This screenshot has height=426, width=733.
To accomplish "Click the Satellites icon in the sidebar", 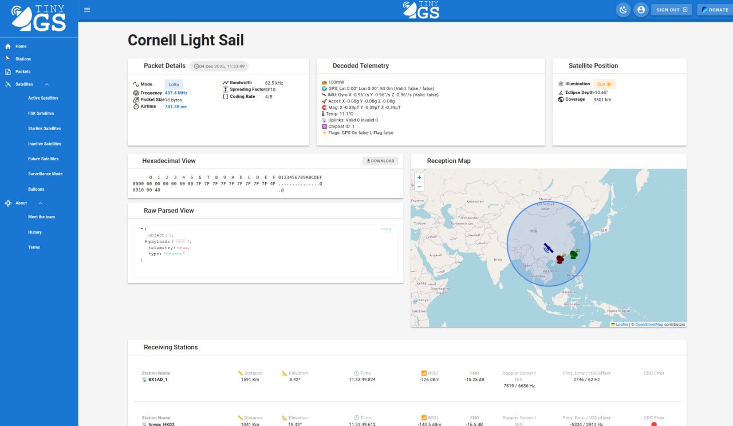I will (8, 85).
